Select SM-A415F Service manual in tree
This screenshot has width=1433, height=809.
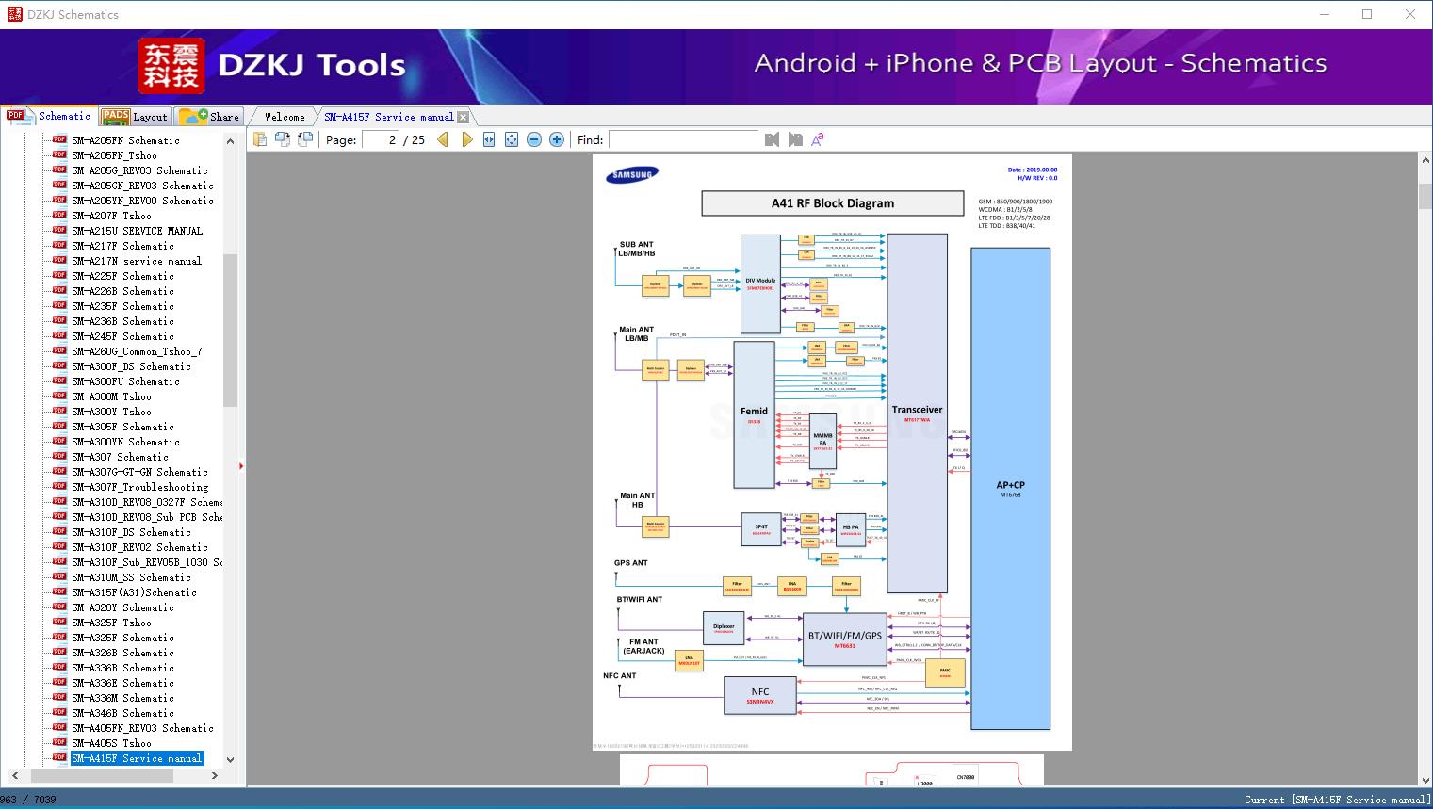[x=137, y=758]
